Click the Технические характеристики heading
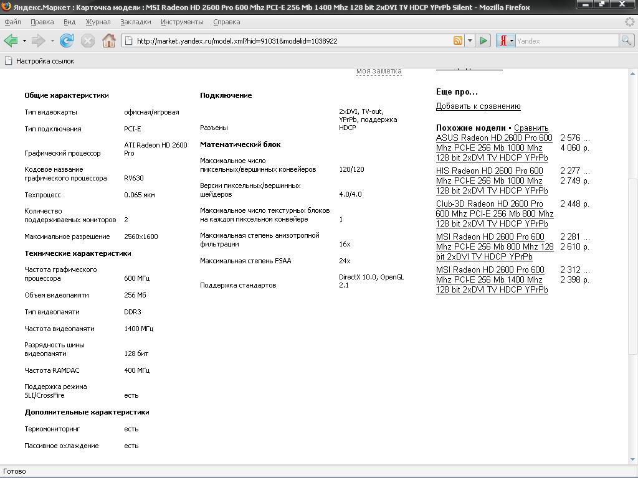This screenshot has height=478, width=638. (x=78, y=253)
